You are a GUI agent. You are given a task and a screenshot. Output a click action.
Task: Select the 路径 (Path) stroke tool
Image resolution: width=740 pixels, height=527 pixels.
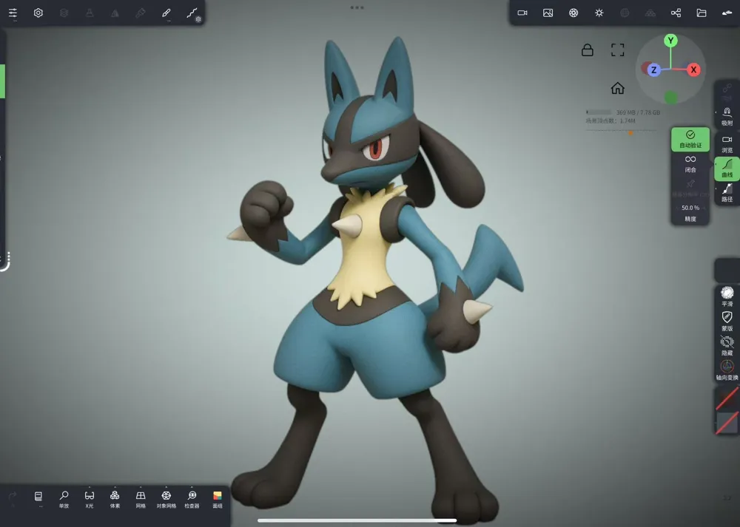tap(727, 191)
